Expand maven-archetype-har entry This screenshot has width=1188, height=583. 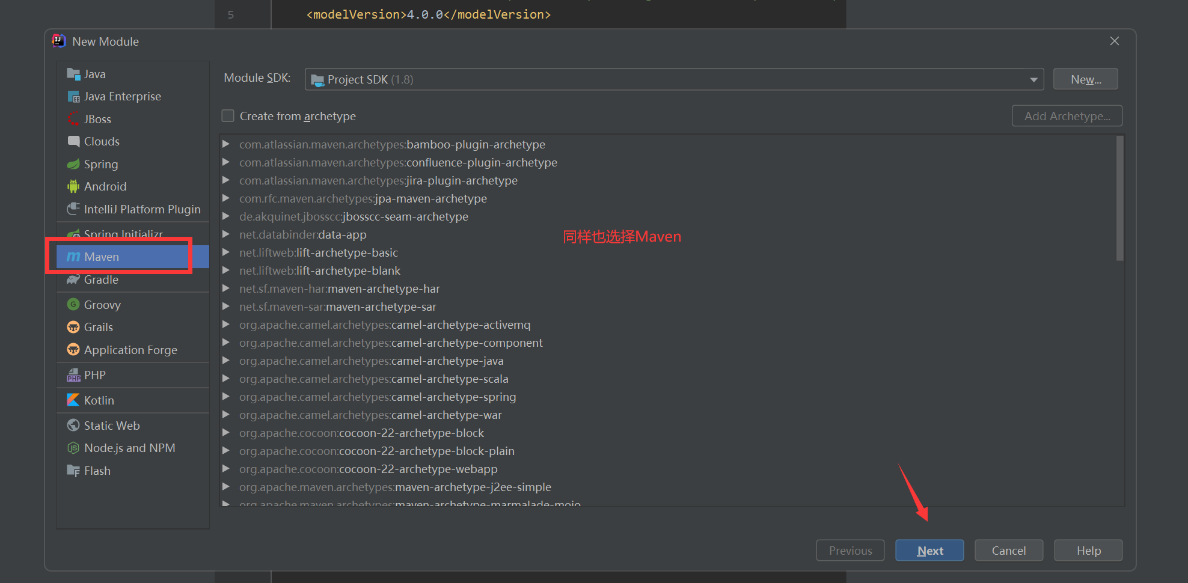pyautogui.click(x=226, y=288)
